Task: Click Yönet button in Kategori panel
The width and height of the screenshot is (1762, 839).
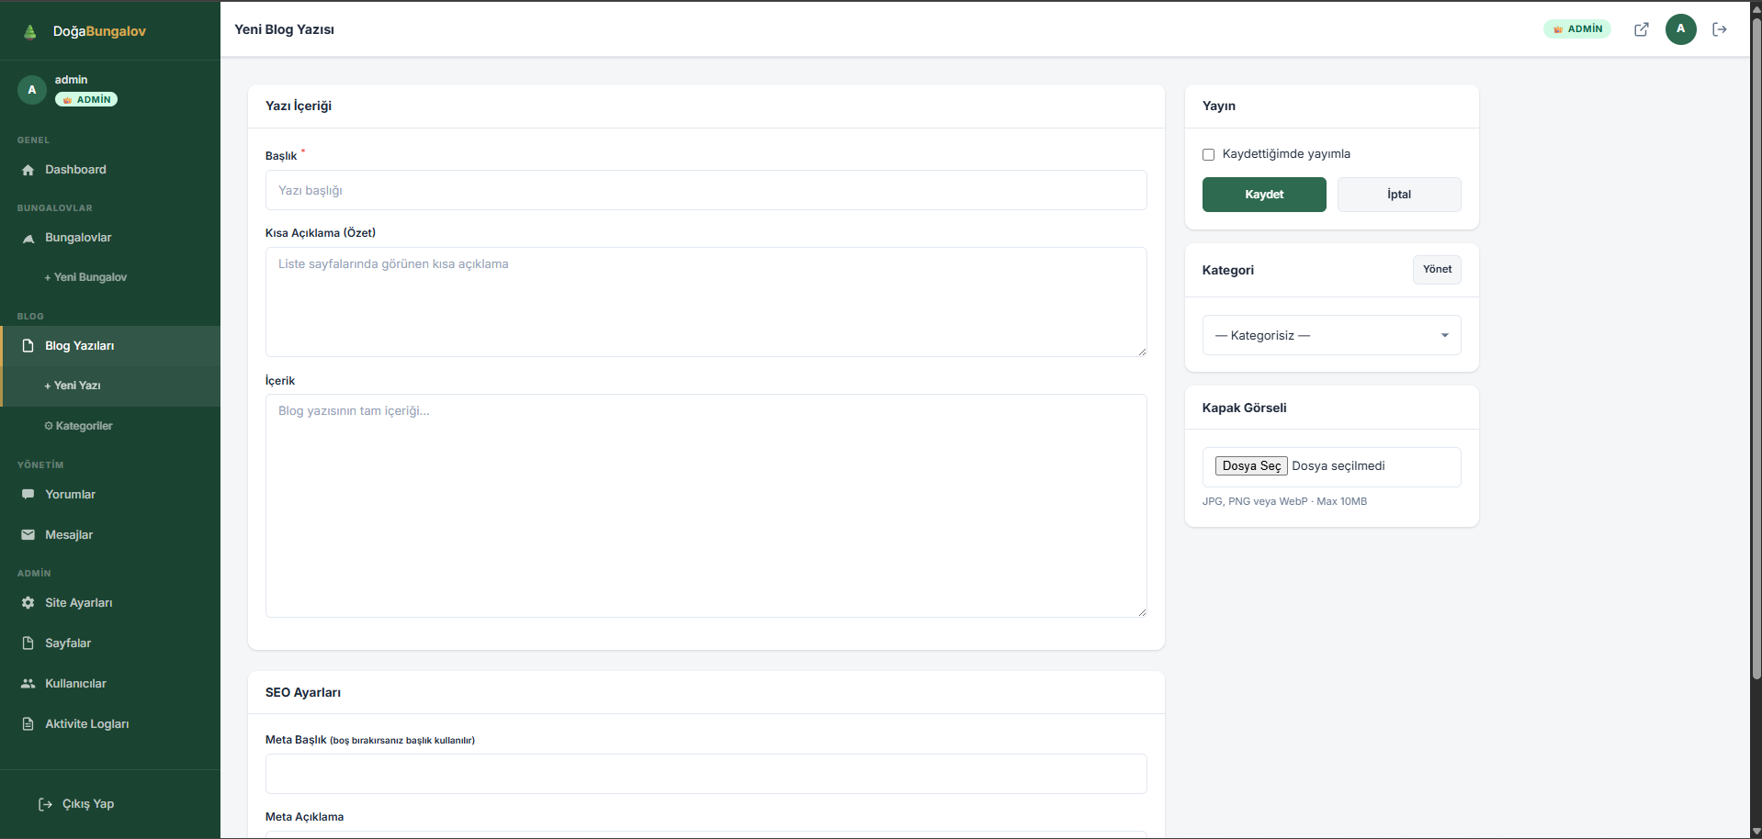Action: coord(1437,270)
